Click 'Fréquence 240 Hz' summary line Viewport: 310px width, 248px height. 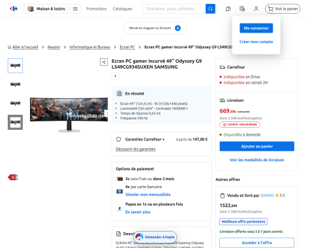[134, 118]
